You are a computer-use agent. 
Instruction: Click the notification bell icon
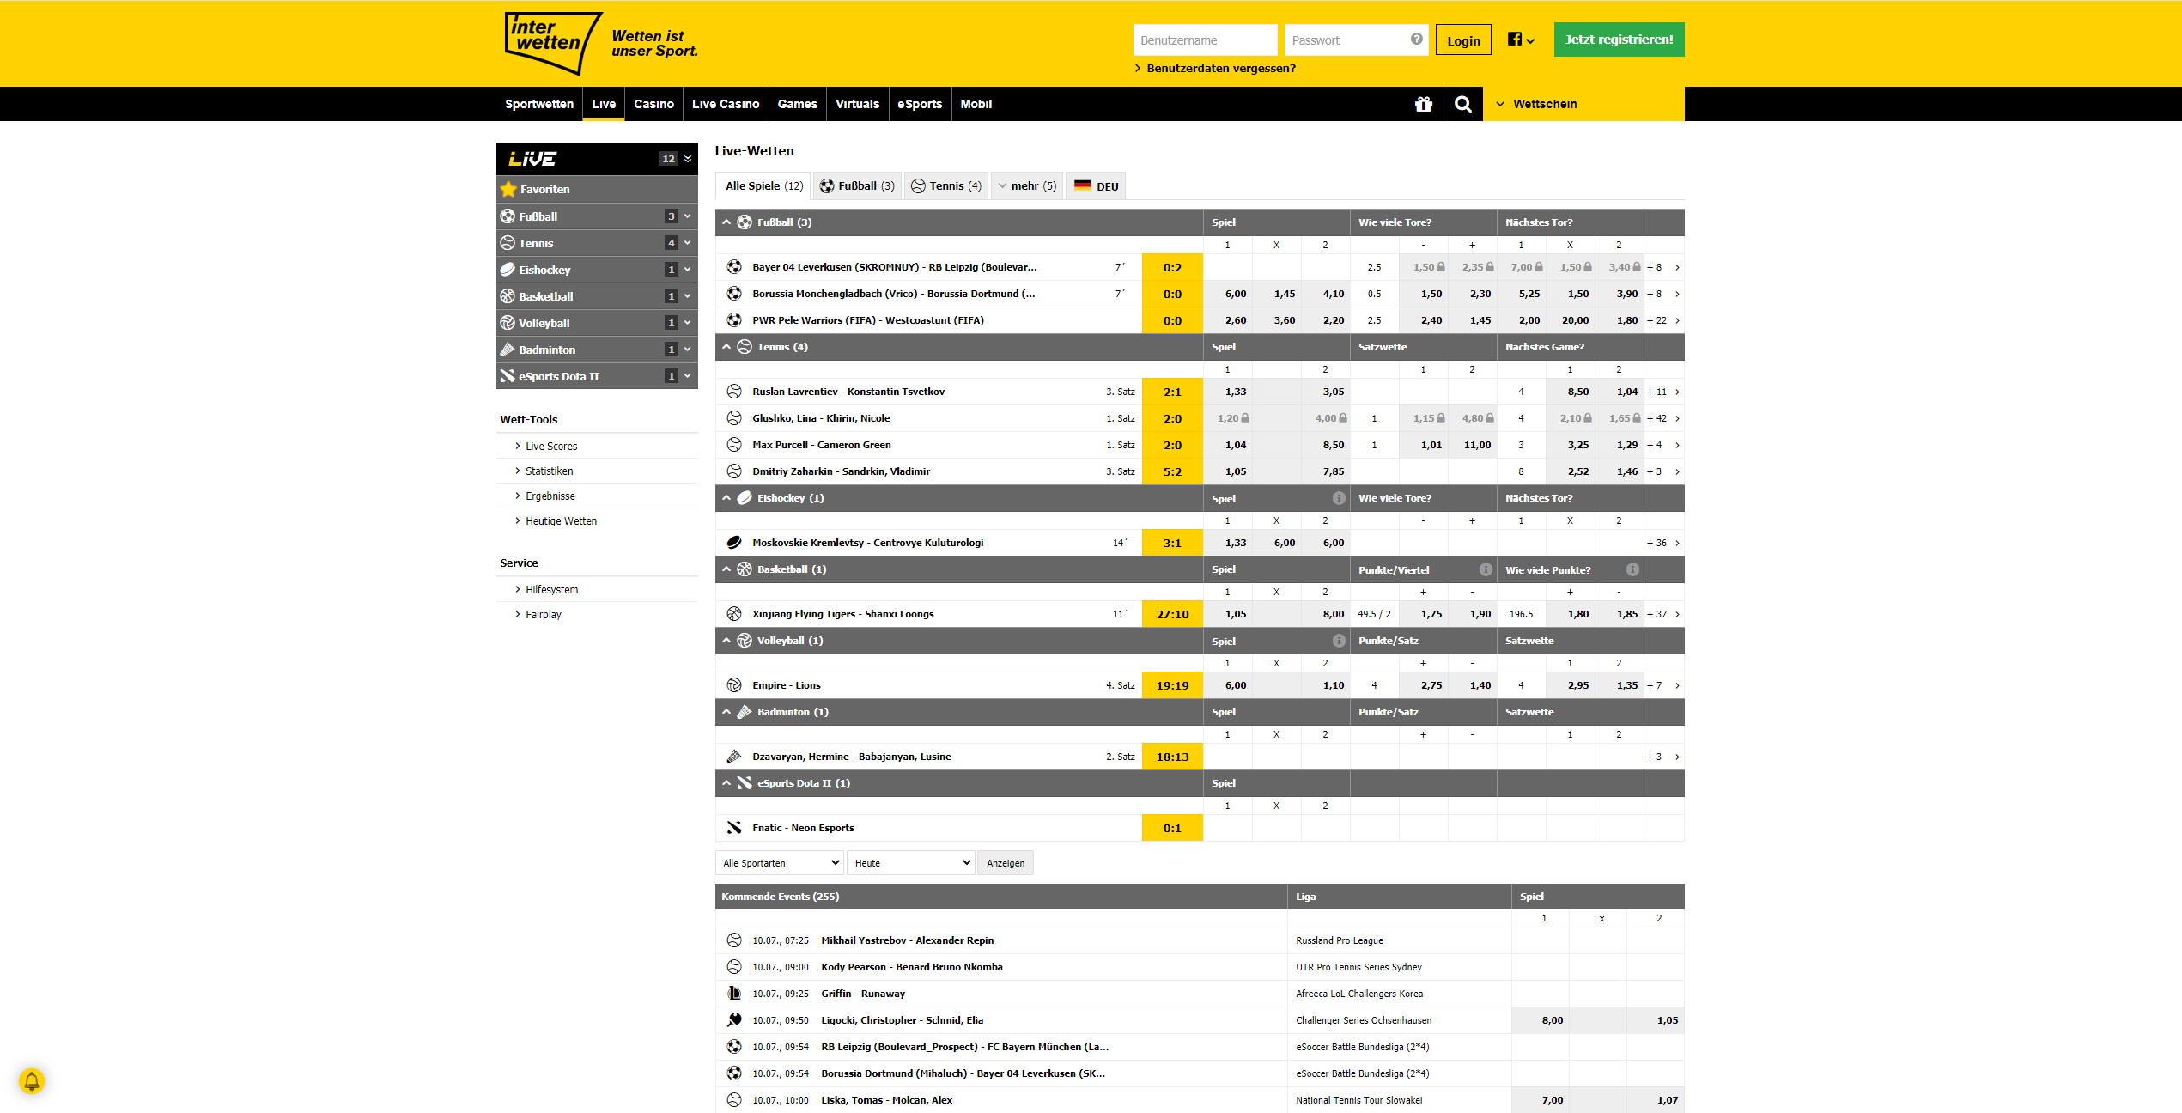[x=32, y=1080]
